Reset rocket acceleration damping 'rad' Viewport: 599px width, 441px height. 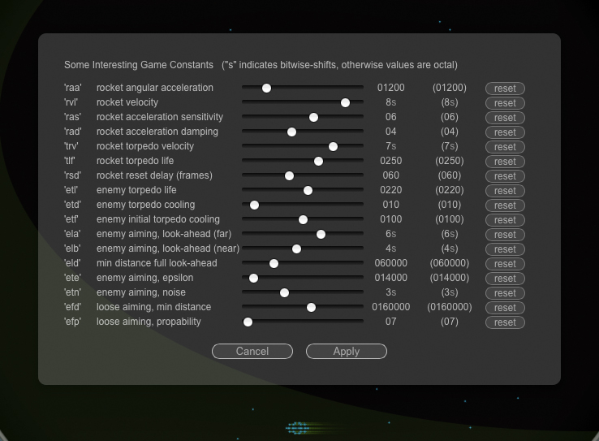[x=505, y=132]
